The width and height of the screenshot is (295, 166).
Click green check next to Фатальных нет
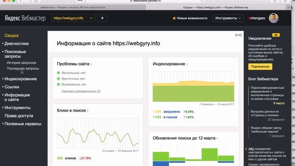click(x=59, y=73)
